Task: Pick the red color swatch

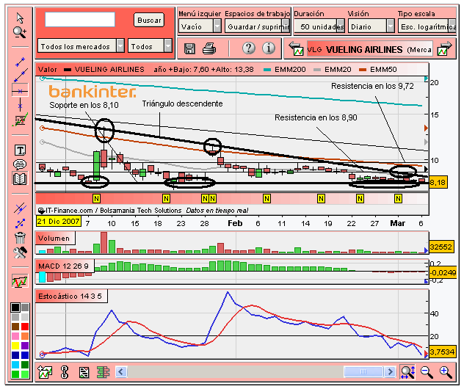Action: [25, 327]
